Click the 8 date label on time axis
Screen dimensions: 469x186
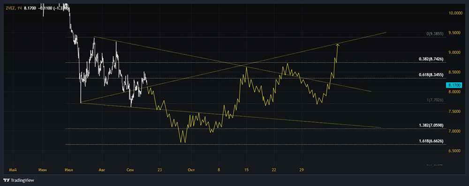219,170
